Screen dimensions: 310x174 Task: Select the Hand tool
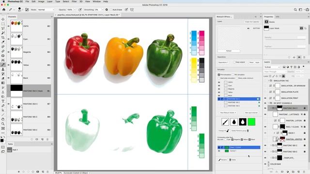pyautogui.click(x=3, y=119)
